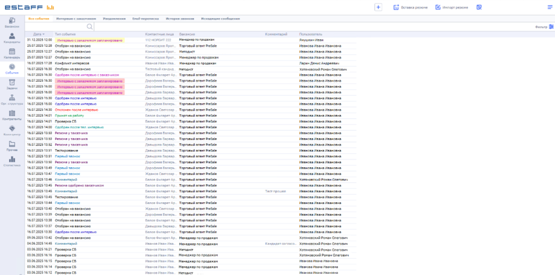Viewport: 555px width, 275px height.
Task: Click the Фильтр label
Action: 541,27
